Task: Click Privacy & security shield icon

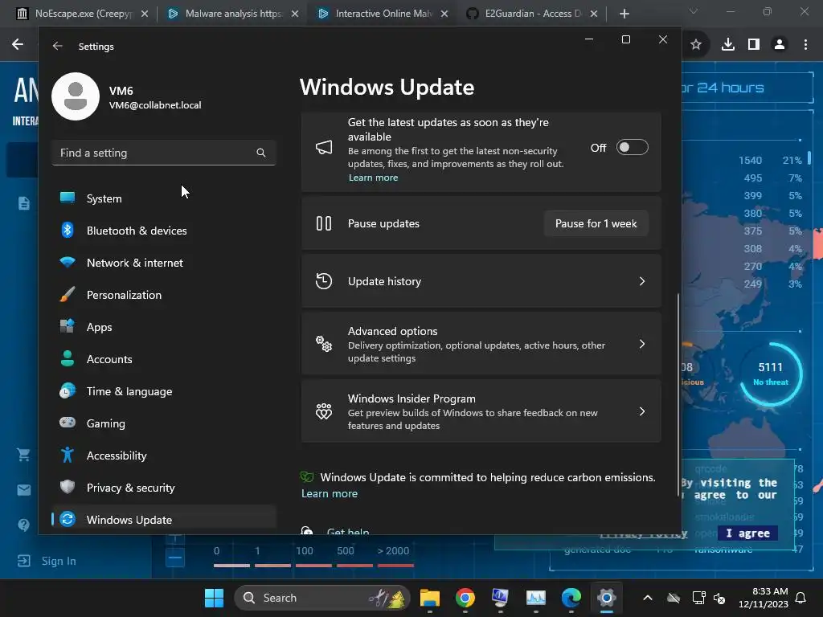Action: click(68, 487)
